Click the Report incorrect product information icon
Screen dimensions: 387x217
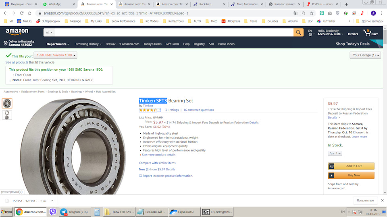[140, 176]
